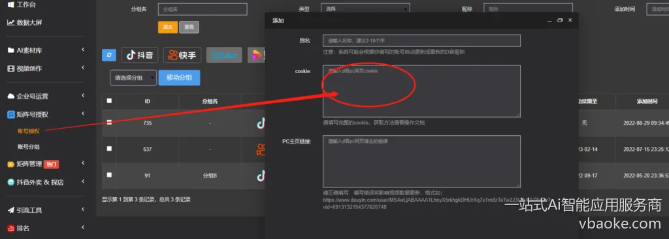Click the cell with ID 735
The image size is (669, 239).
147,123
